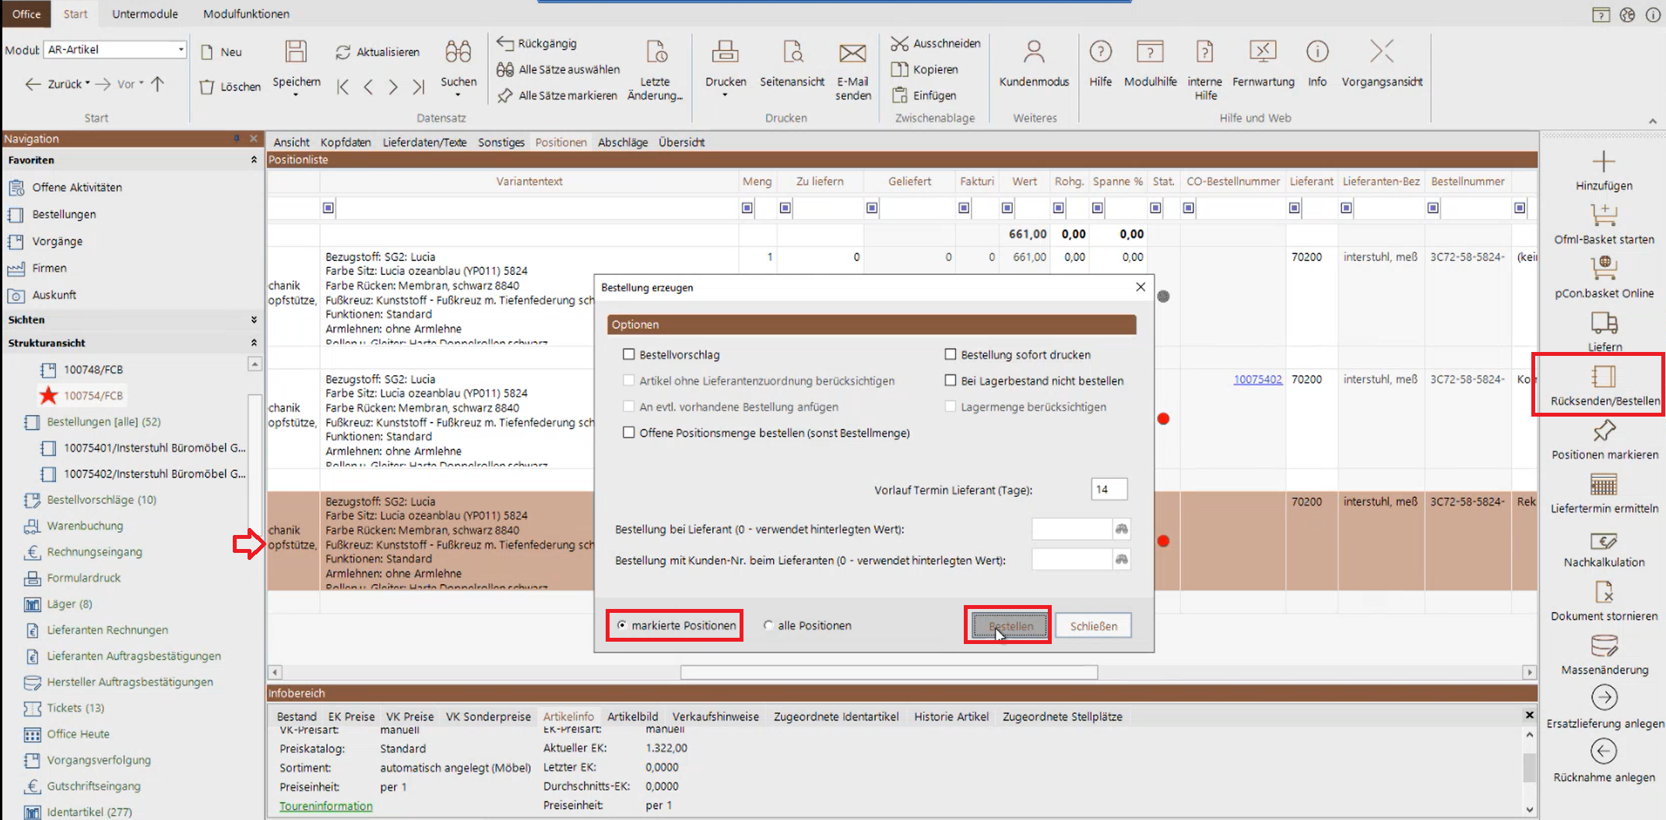
Task: Select the alle Positionen radio button
Action: click(x=768, y=625)
